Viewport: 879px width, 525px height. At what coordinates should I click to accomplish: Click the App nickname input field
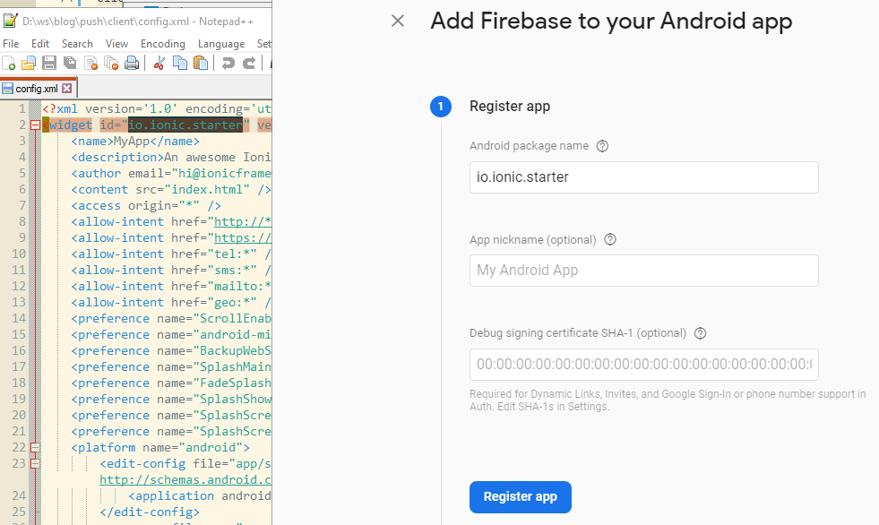pos(643,271)
